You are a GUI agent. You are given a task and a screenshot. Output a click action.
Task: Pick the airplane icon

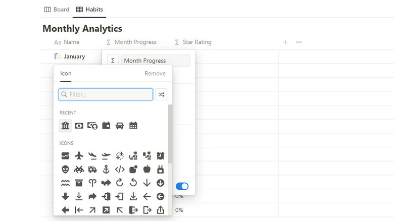[79, 156]
